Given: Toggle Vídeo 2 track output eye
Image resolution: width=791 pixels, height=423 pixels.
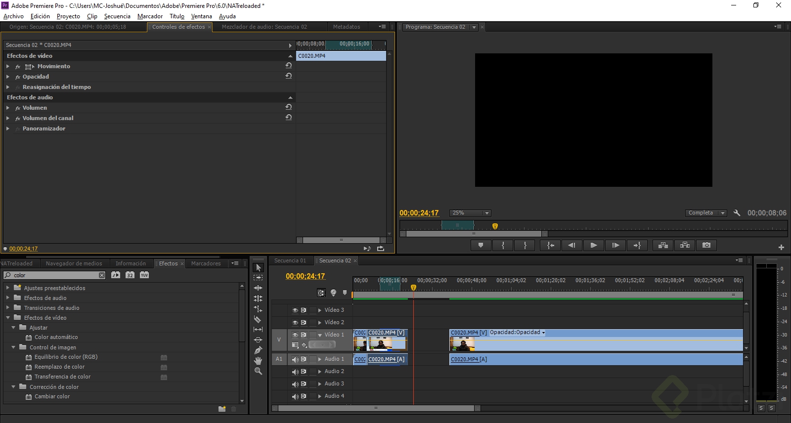Looking at the screenshot, I should tap(295, 323).
